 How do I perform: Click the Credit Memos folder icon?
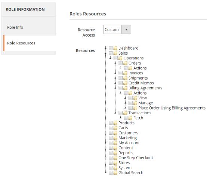[125, 83]
